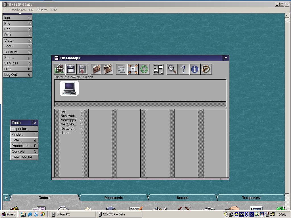Viewport: 291px width, 218px height.
Task: Expand the NextApps folder arrow
Action: [81, 120]
